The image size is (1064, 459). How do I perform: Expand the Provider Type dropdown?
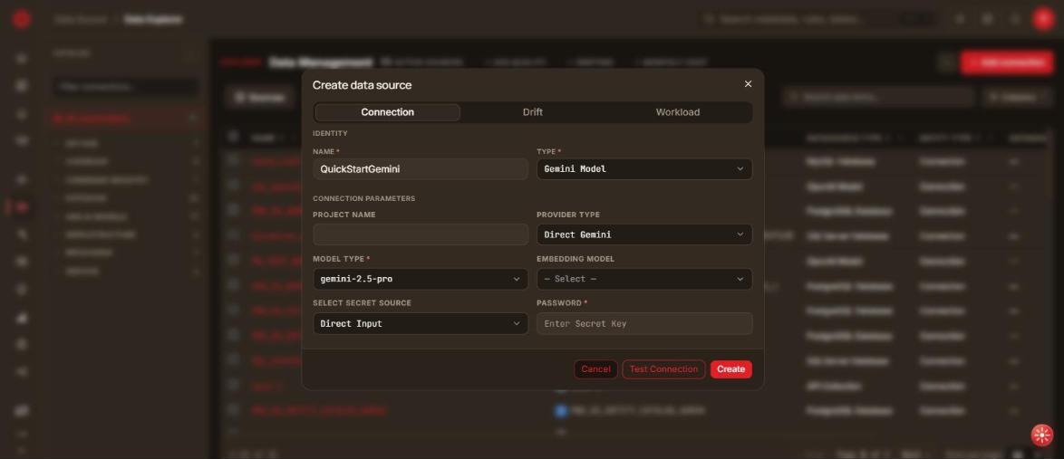pyautogui.click(x=644, y=234)
